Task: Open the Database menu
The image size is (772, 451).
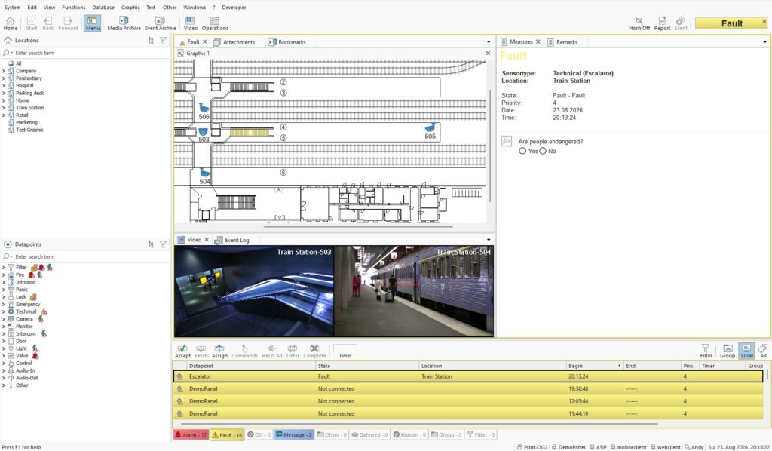Action: (103, 8)
